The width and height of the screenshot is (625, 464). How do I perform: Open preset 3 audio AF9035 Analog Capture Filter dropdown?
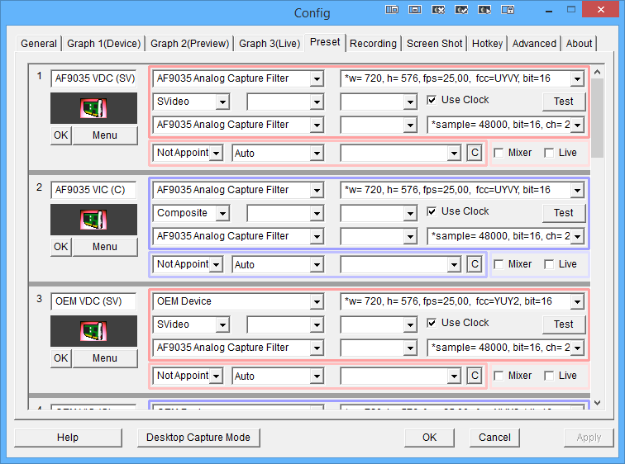tap(238, 348)
